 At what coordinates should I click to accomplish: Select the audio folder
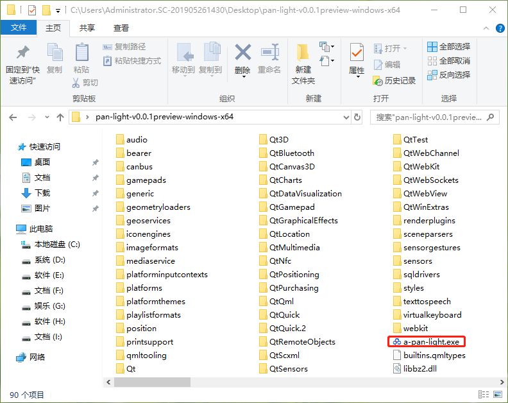131,139
